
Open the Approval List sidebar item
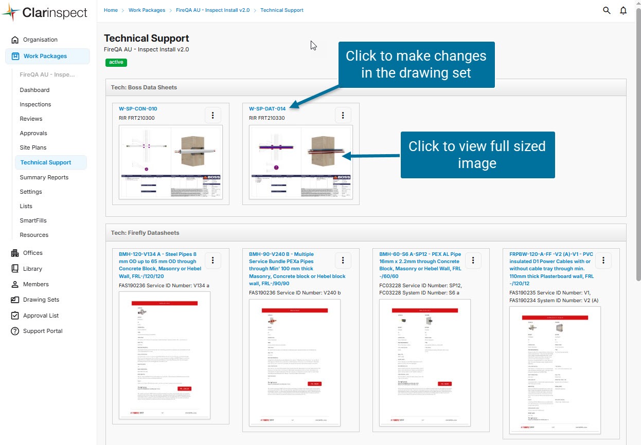(41, 316)
